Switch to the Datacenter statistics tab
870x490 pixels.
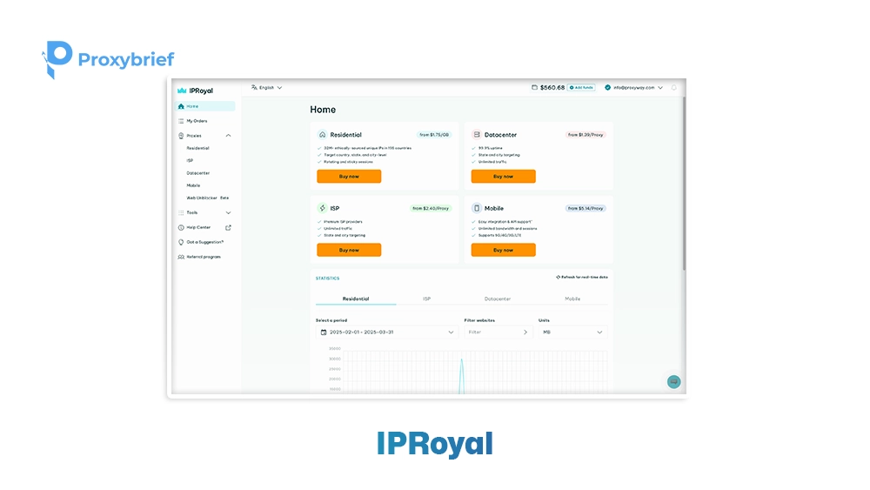[497, 299]
